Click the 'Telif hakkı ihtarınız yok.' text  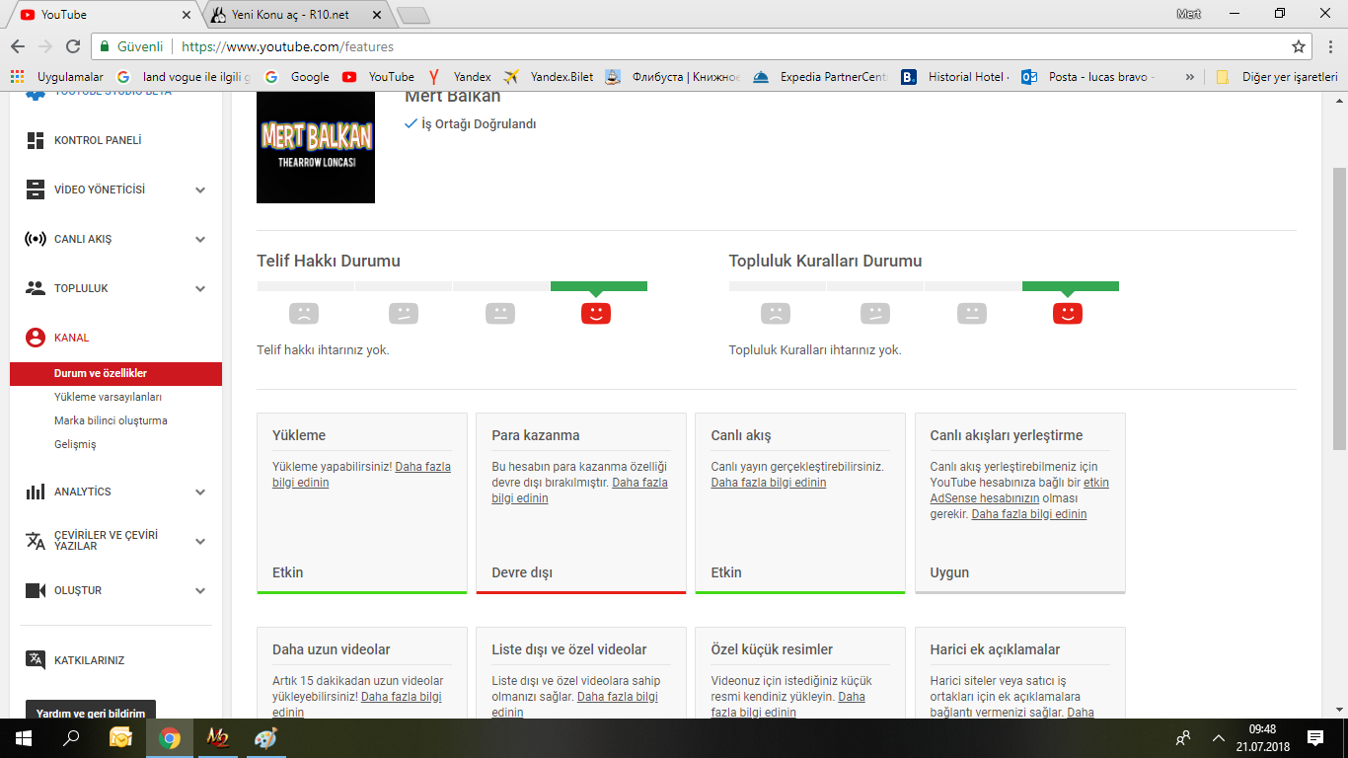(x=323, y=349)
